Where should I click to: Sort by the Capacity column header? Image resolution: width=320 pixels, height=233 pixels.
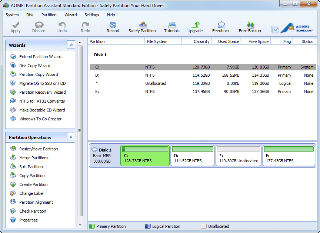tap(197, 41)
